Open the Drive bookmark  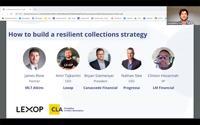click(138, 18)
